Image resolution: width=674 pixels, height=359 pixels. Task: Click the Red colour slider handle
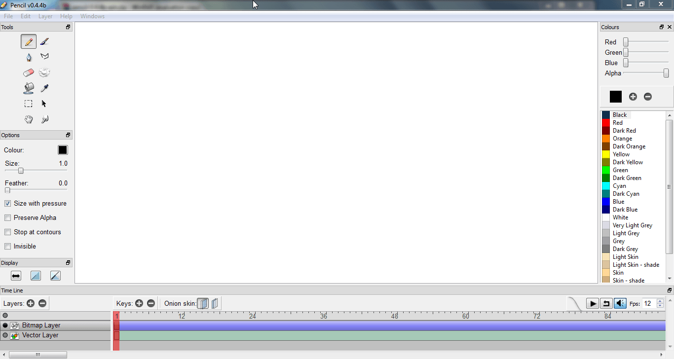[626, 42]
